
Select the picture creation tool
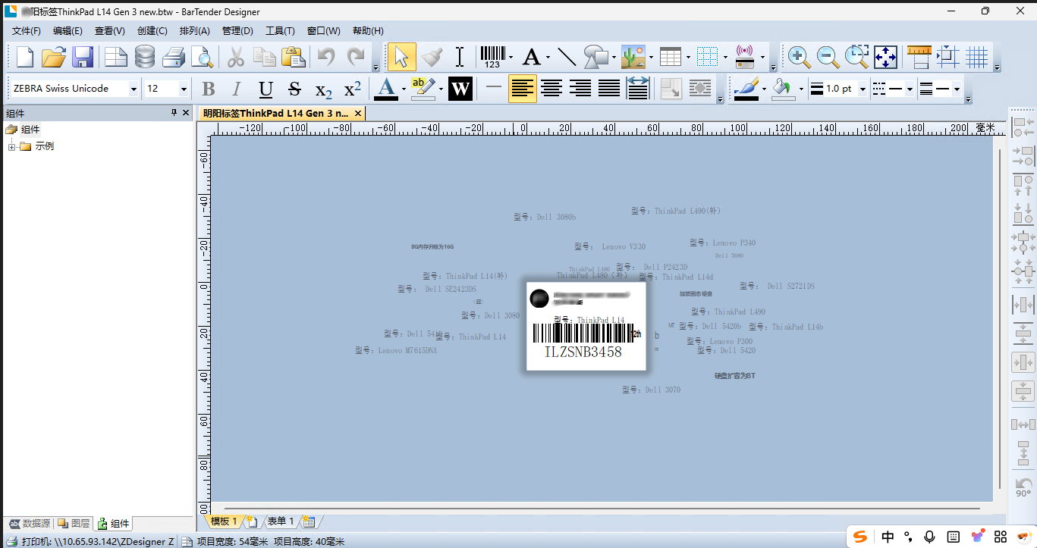pyautogui.click(x=633, y=57)
